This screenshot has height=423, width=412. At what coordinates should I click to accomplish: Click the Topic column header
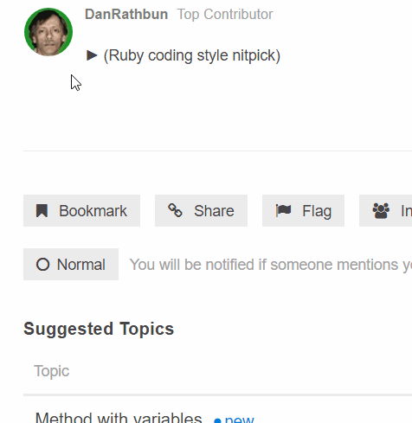(x=52, y=371)
